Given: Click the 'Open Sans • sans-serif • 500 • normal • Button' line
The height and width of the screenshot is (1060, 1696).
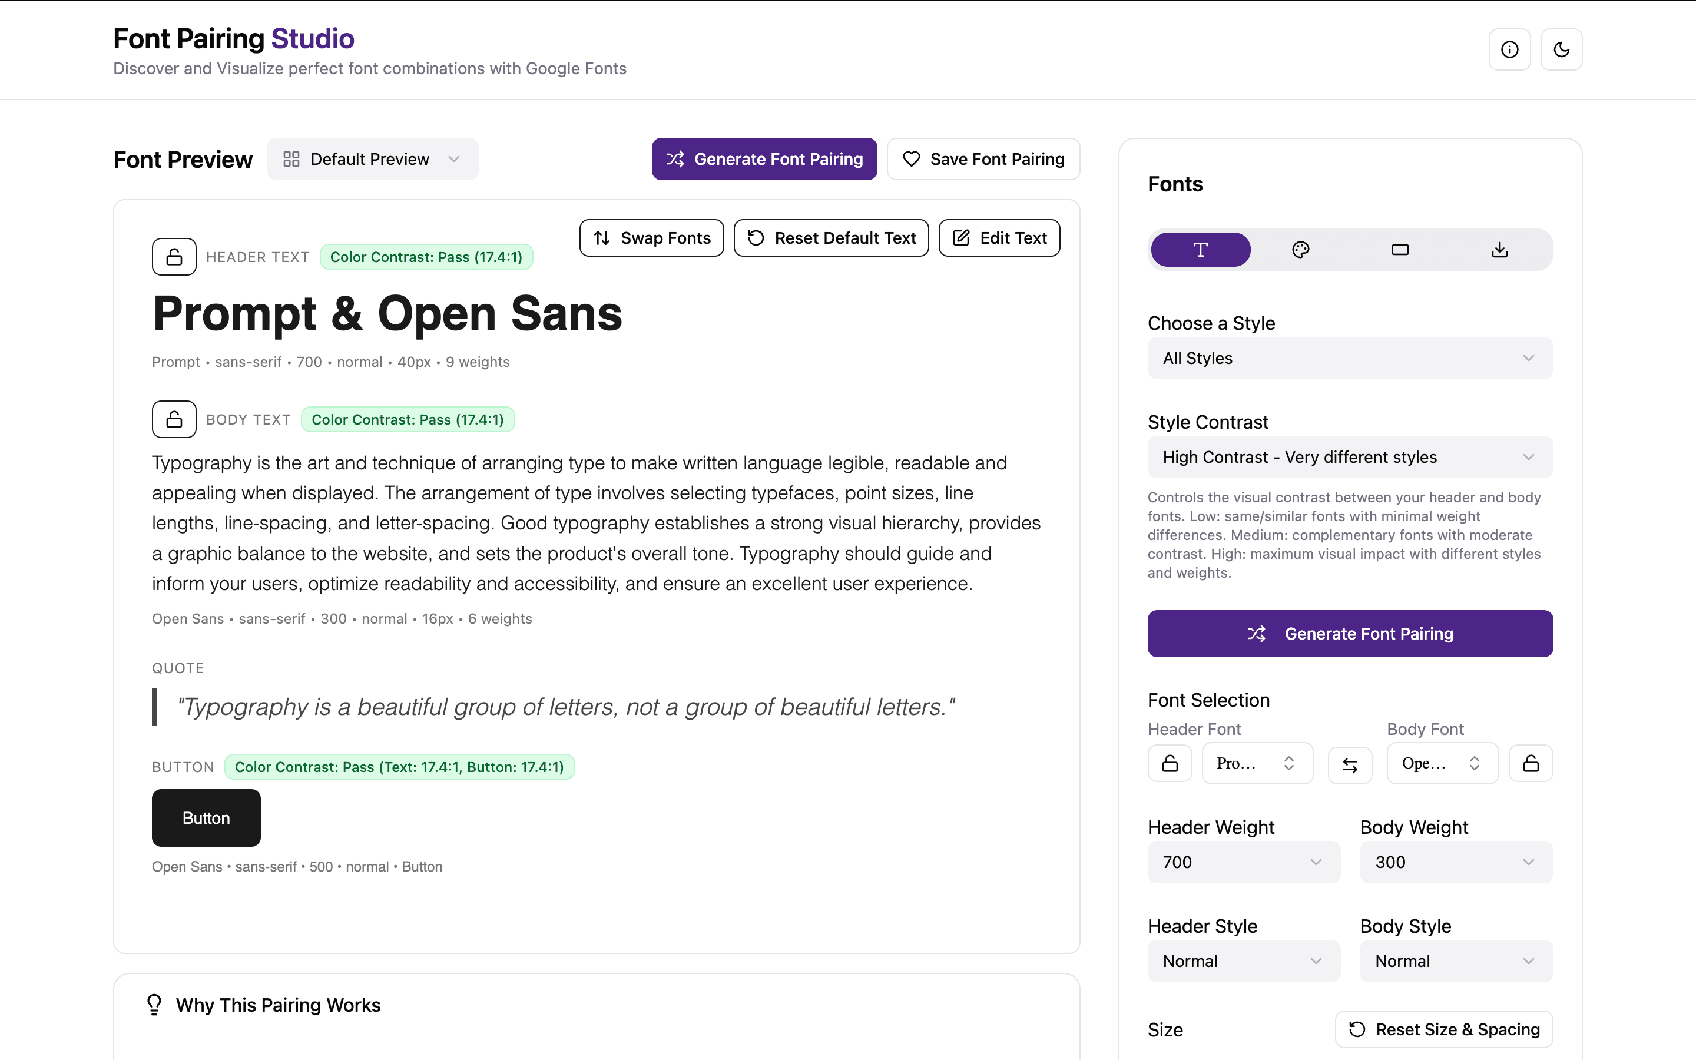Looking at the screenshot, I should click(297, 867).
